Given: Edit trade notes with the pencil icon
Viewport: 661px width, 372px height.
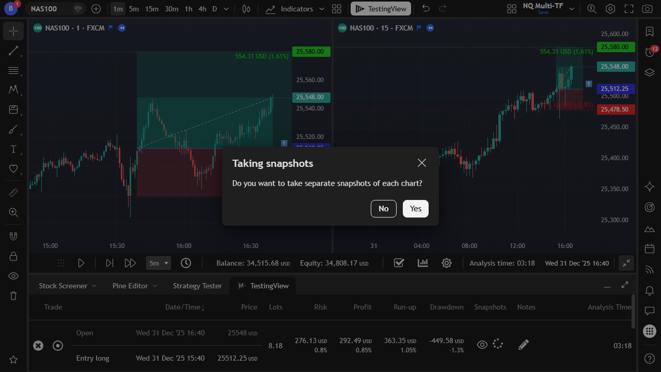Looking at the screenshot, I should tap(524, 345).
